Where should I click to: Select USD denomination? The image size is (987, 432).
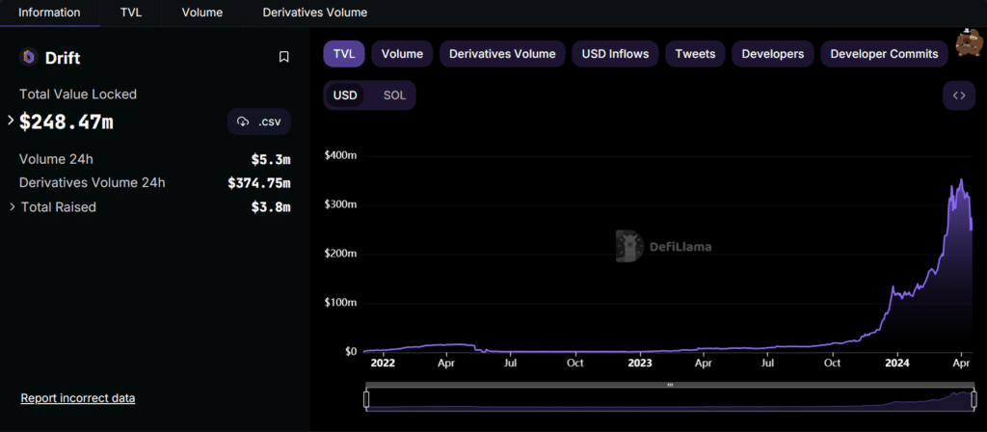(345, 95)
